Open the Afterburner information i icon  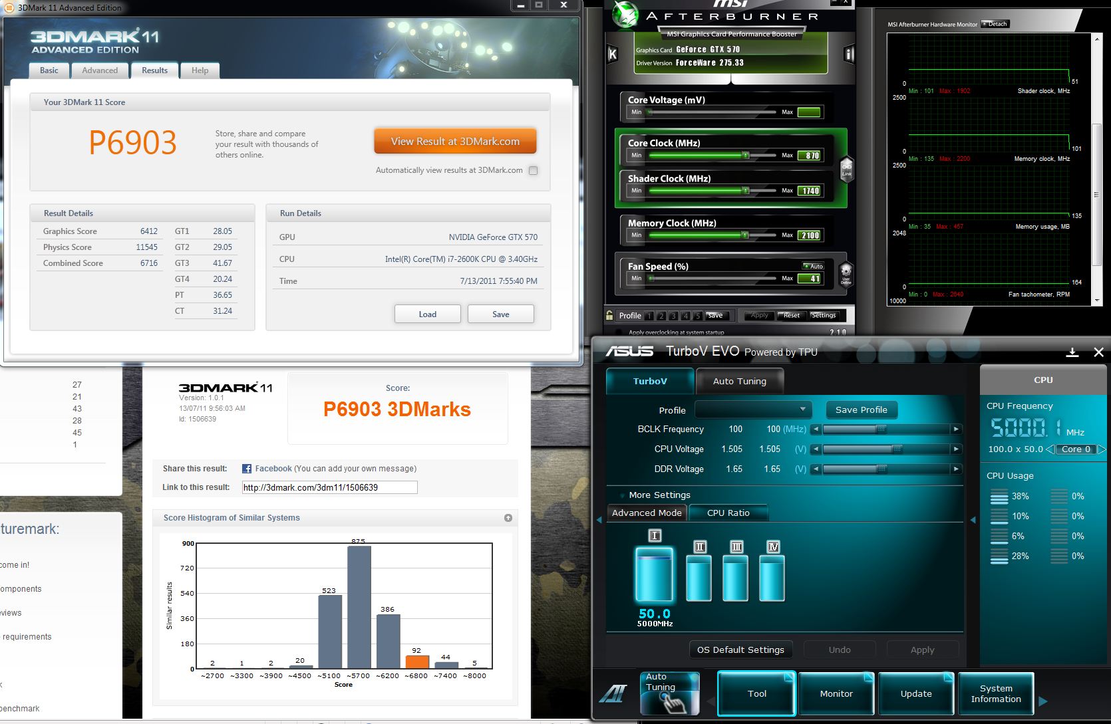pyautogui.click(x=848, y=55)
